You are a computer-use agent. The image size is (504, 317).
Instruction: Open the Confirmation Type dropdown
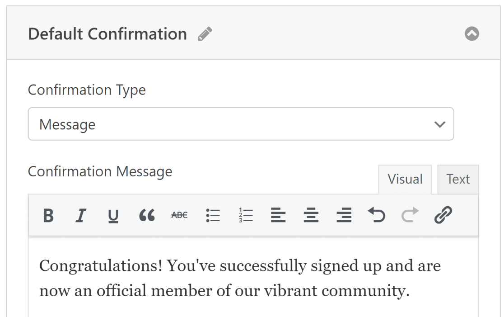tap(241, 124)
